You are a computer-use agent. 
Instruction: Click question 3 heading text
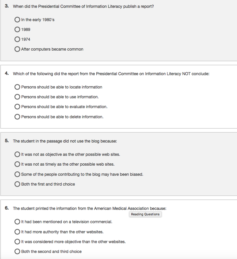83,6
